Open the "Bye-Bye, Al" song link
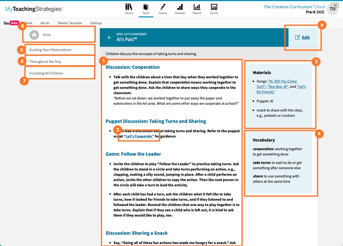Screen dimensions: 343x246 [277, 87]
